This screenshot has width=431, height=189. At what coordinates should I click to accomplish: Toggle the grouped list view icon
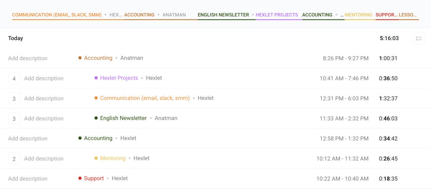pyautogui.click(x=419, y=38)
